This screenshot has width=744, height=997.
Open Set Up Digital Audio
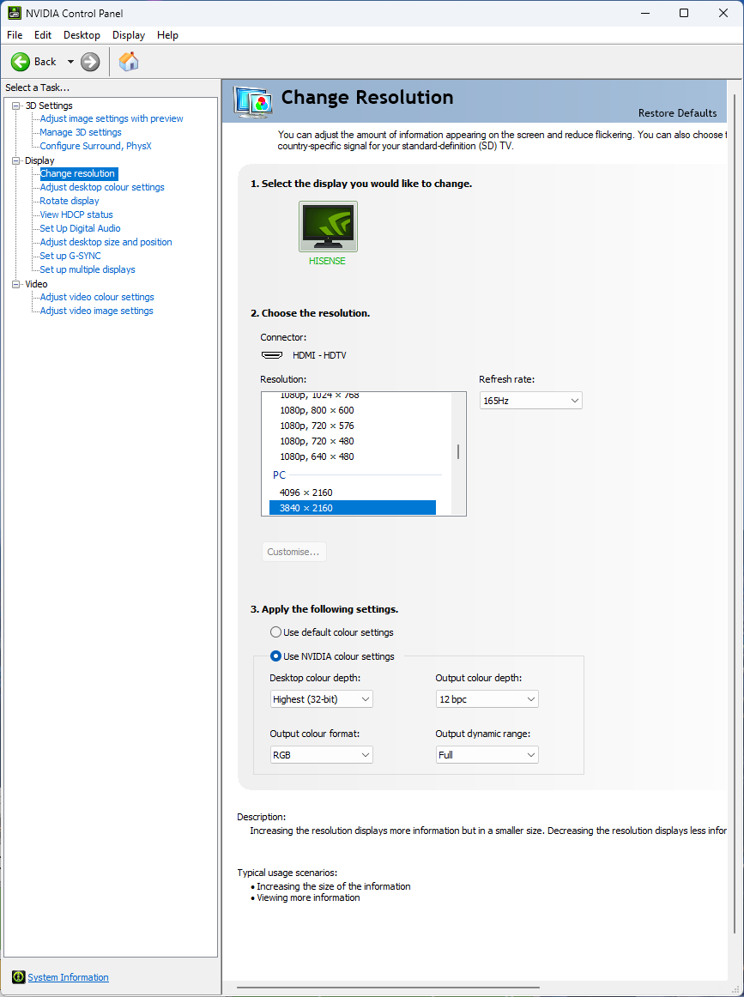point(80,228)
